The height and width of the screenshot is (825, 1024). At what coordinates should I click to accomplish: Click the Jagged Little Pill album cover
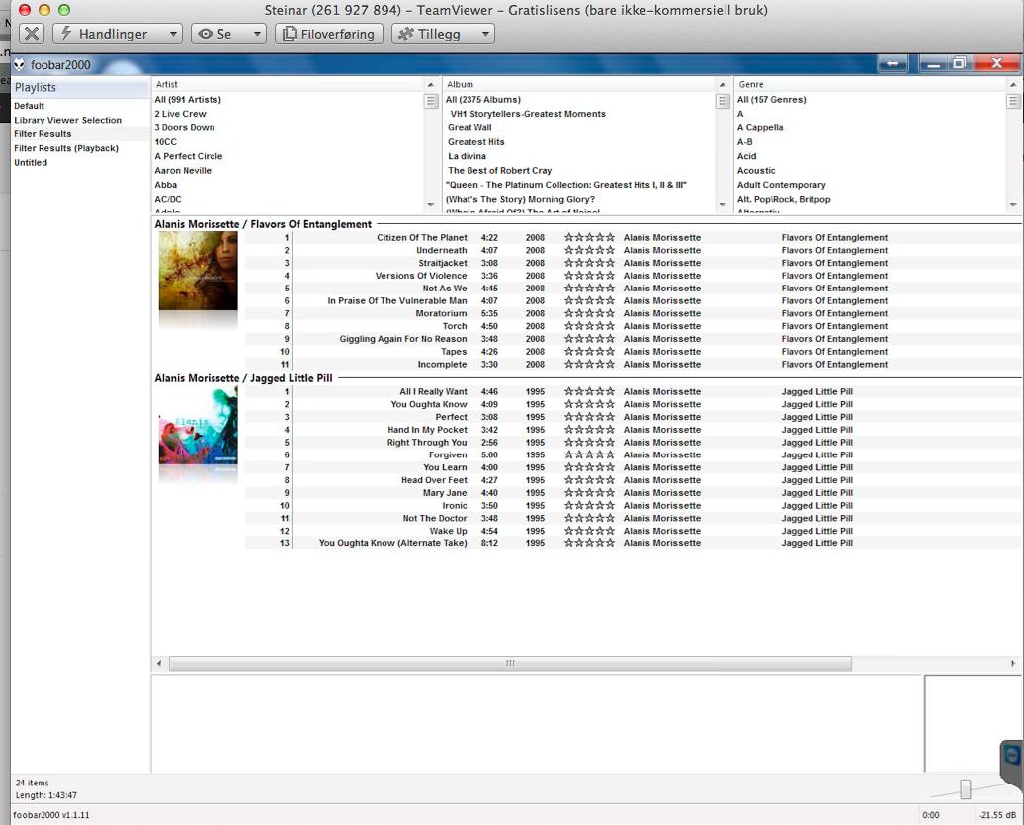pyautogui.click(x=198, y=425)
